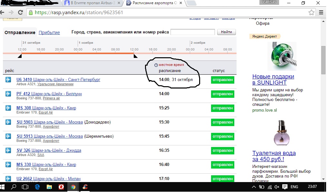This screenshot has height=193, width=330.
Task: Select the Отправление departures tab
Action: tap(20, 32)
